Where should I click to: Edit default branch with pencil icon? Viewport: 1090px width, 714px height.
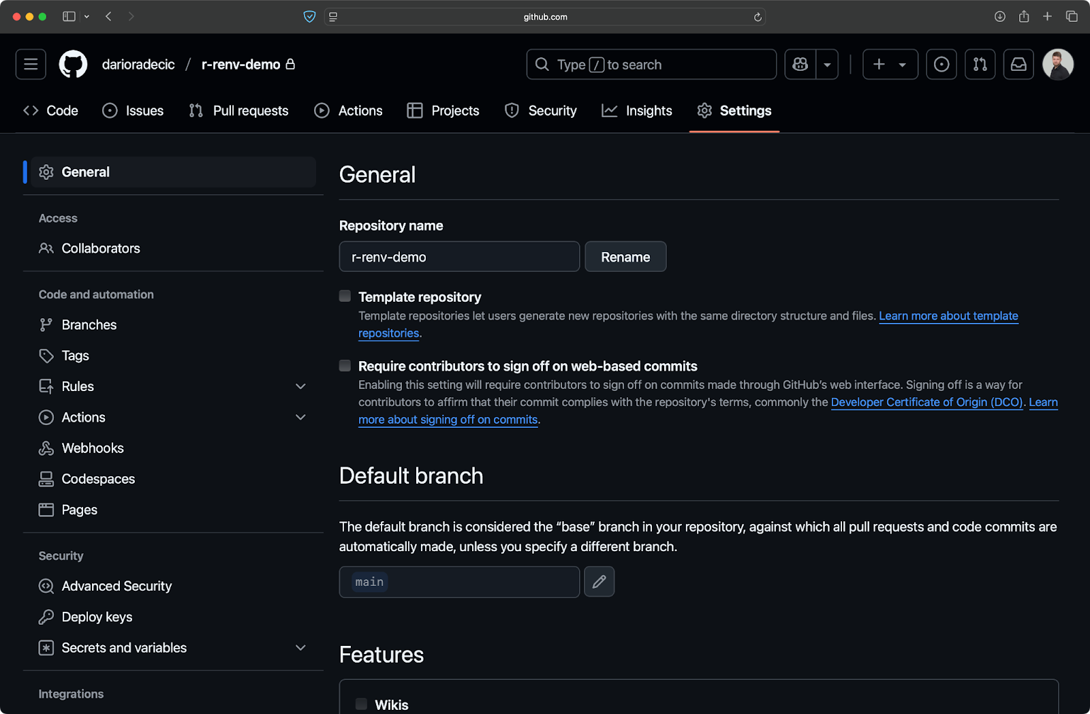click(x=599, y=582)
